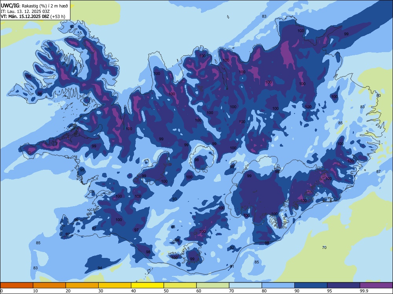Click the legend tick label '20'

coord(68,291)
